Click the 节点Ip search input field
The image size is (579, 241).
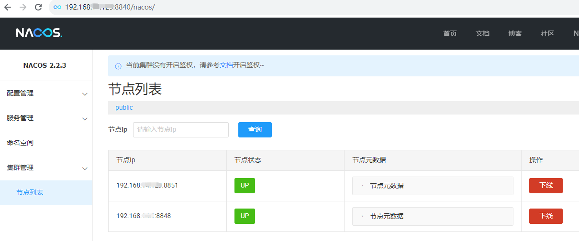(181, 130)
